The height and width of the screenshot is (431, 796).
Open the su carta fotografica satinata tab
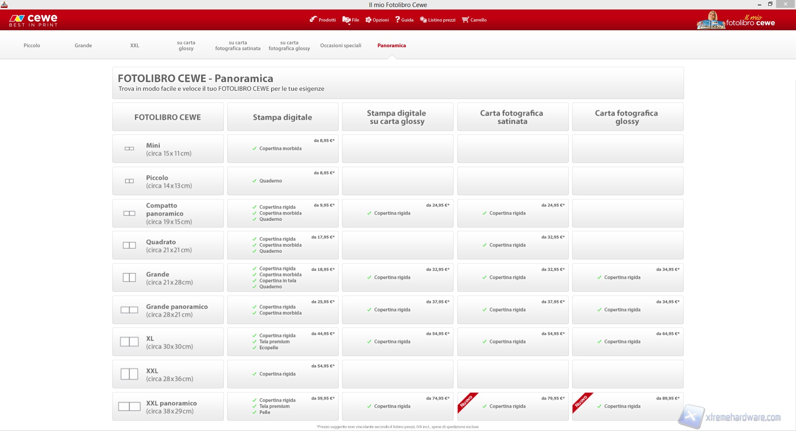(238, 46)
